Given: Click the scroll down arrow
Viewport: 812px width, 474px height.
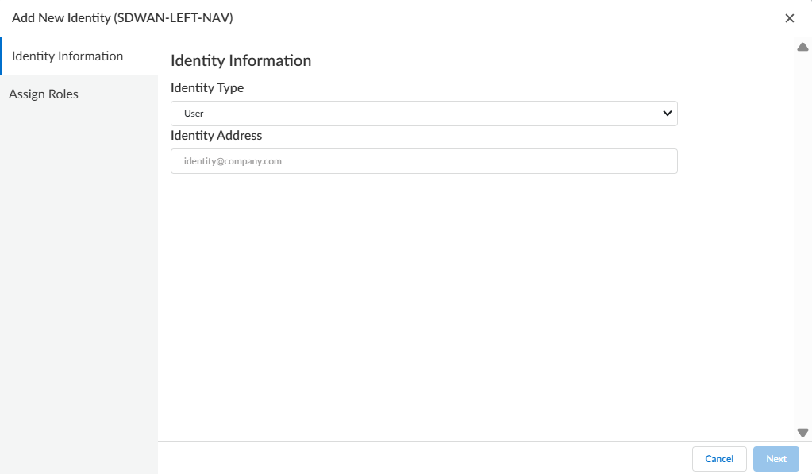Looking at the screenshot, I should [802, 433].
